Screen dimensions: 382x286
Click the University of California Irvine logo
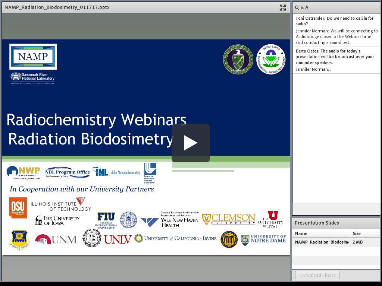[175, 238]
